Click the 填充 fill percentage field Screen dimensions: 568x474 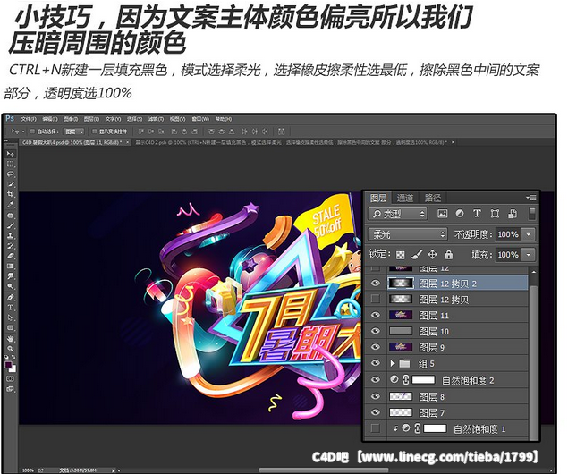tap(507, 255)
